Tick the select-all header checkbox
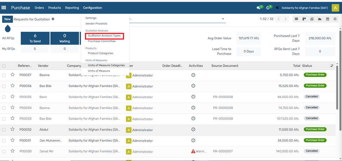 click(x=4, y=66)
